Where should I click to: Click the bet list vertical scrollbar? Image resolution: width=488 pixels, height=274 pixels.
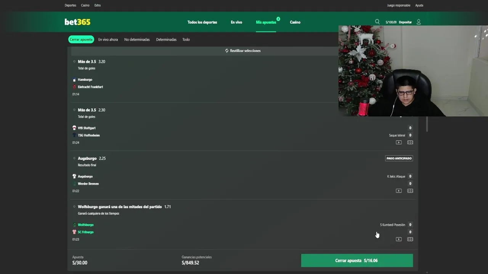[x=427, y=124]
